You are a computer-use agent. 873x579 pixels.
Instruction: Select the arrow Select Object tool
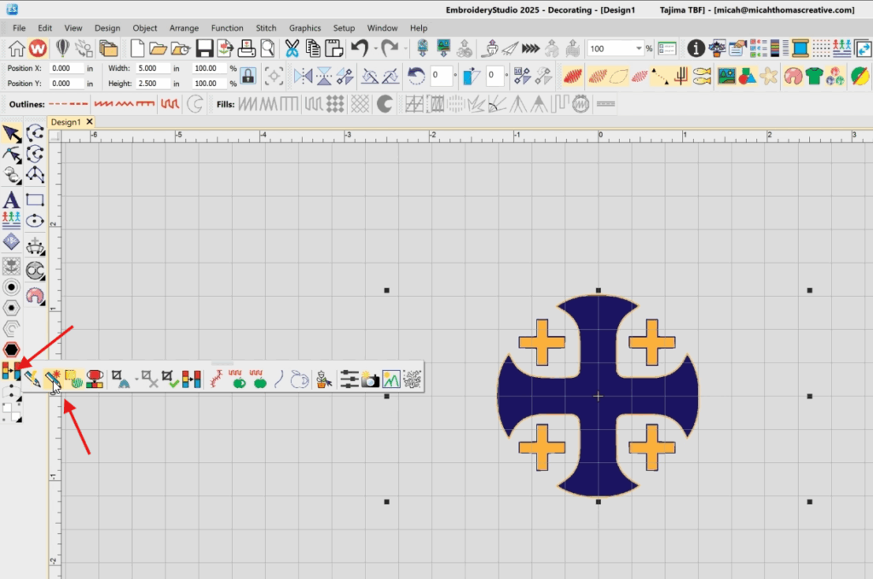[x=11, y=133]
